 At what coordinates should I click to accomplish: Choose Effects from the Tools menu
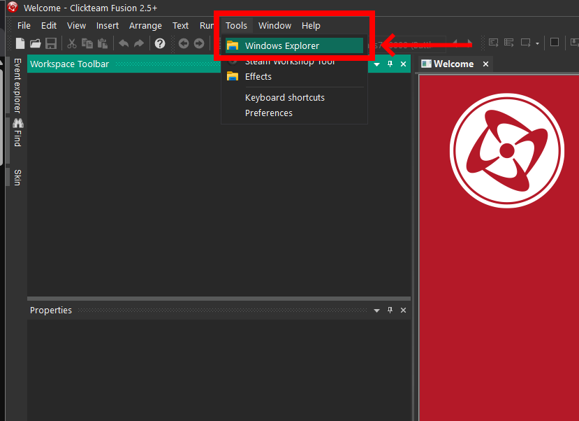point(258,77)
